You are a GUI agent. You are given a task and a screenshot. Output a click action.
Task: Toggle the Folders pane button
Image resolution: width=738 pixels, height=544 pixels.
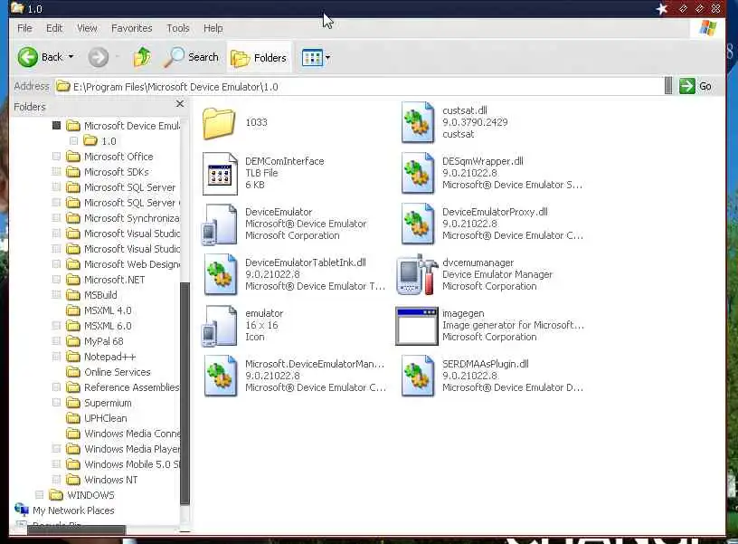pos(259,57)
